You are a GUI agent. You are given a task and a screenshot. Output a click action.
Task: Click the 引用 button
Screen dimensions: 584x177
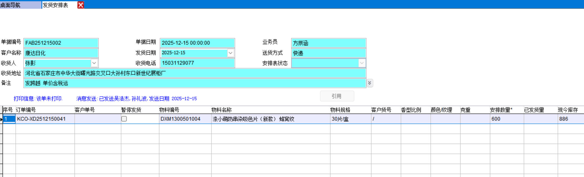337,96
